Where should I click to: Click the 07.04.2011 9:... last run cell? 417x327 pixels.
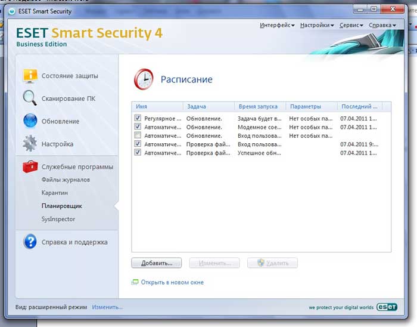[x=359, y=144]
